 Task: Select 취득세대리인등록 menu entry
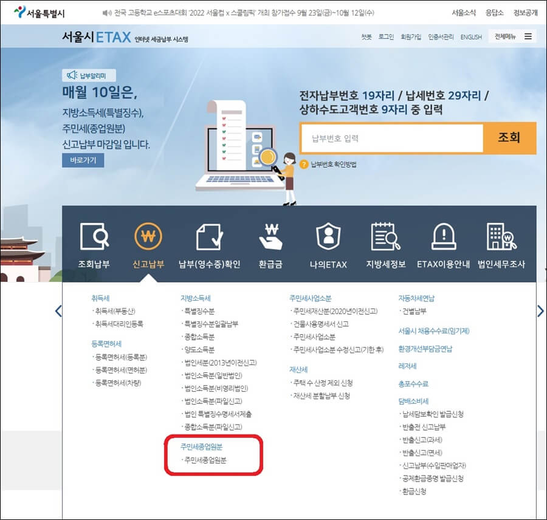pos(119,324)
